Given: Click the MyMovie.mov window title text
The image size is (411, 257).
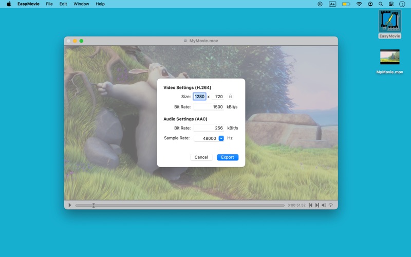Looking at the screenshot, I should [x=203, y=41].
